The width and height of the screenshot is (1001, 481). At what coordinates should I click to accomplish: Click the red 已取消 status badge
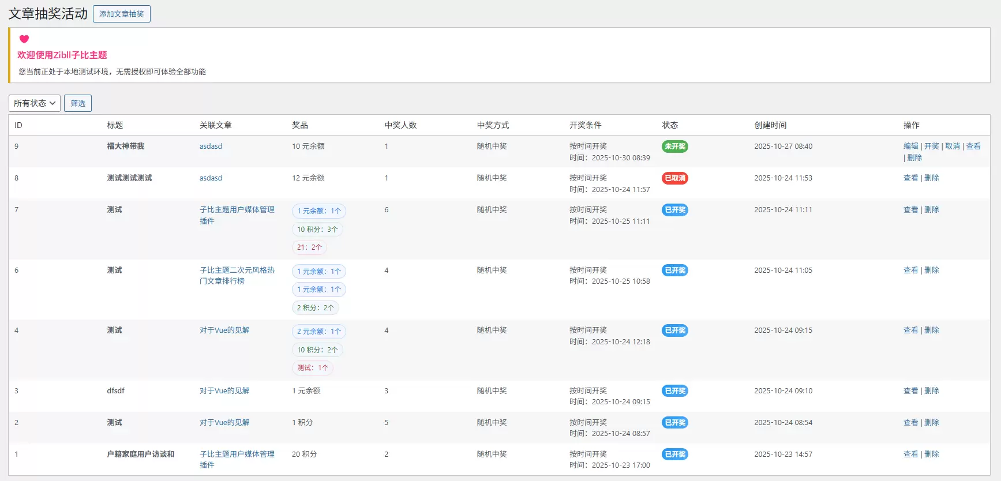click(x=674, y=178)
